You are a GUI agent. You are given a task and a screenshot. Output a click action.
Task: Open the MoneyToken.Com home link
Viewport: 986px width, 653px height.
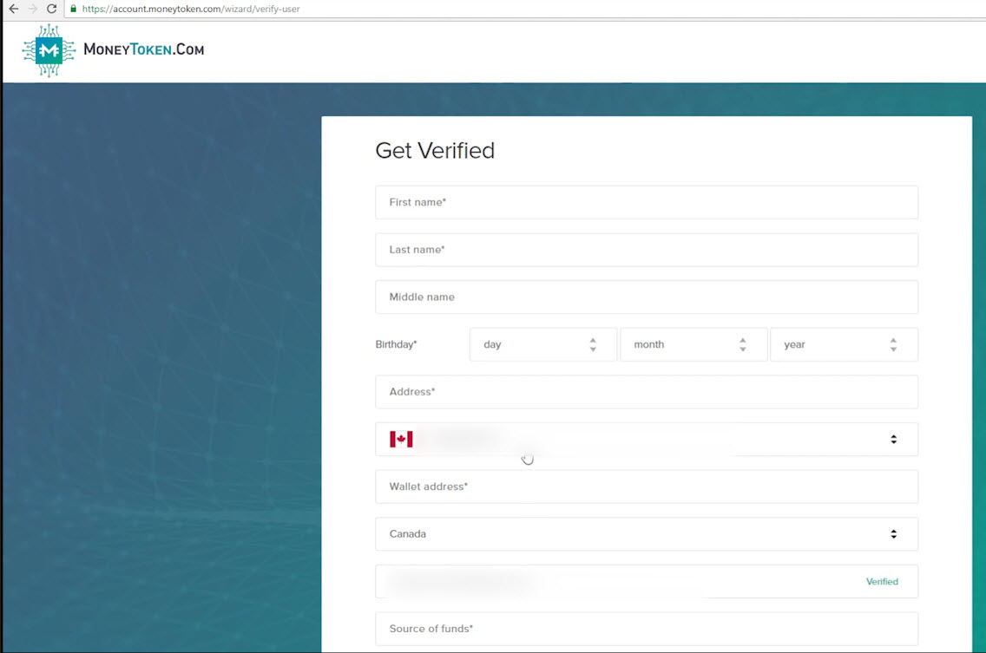point(143,49)
